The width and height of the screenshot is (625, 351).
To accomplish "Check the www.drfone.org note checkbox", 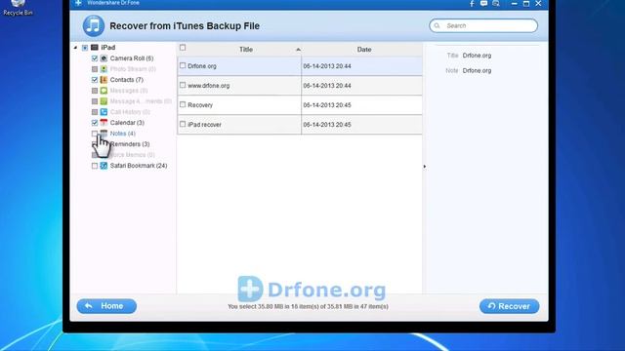I will point(183,85).
